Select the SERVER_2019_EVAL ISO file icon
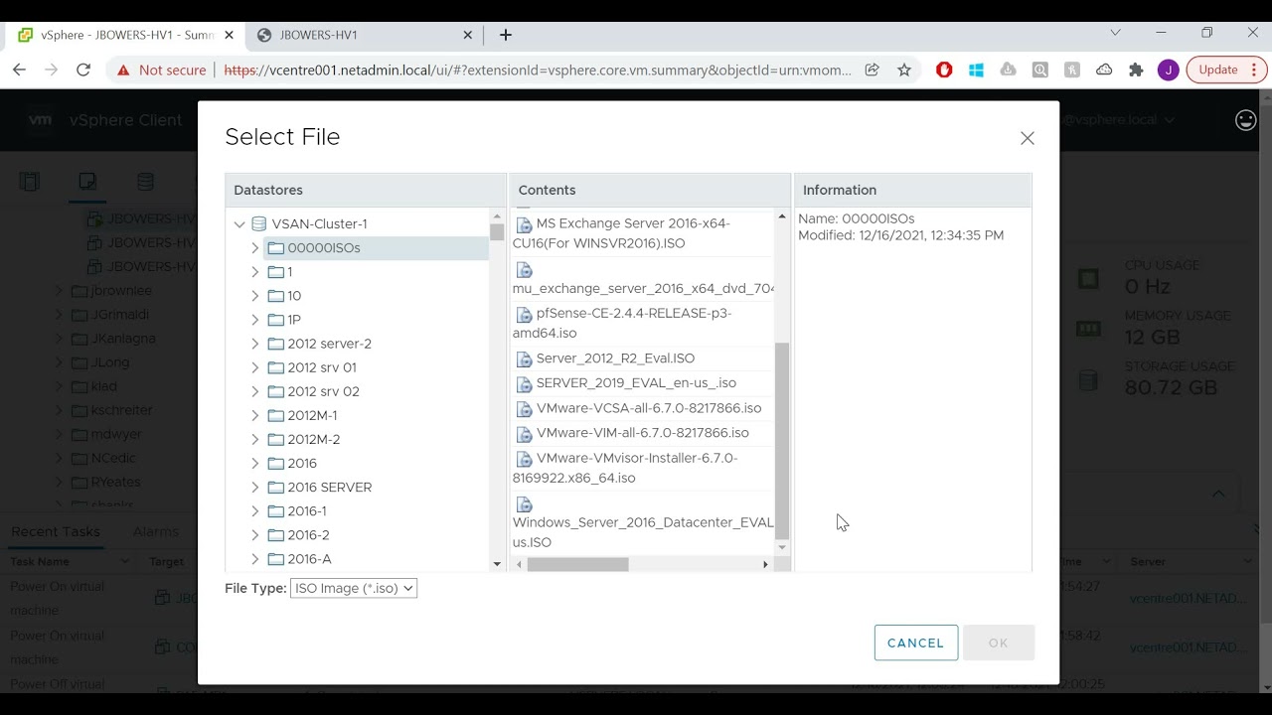 [524, 384]
